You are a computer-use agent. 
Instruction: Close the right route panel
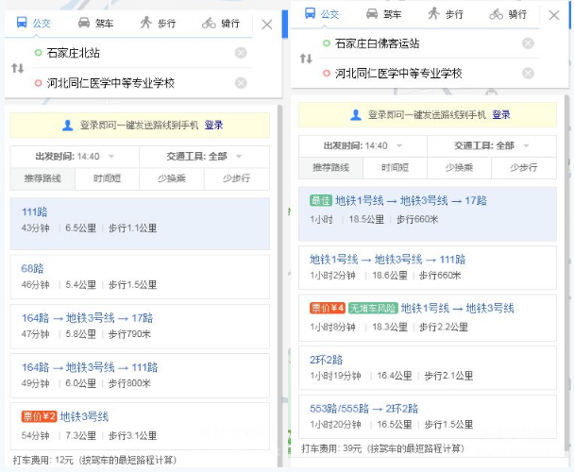coord(554,15)
